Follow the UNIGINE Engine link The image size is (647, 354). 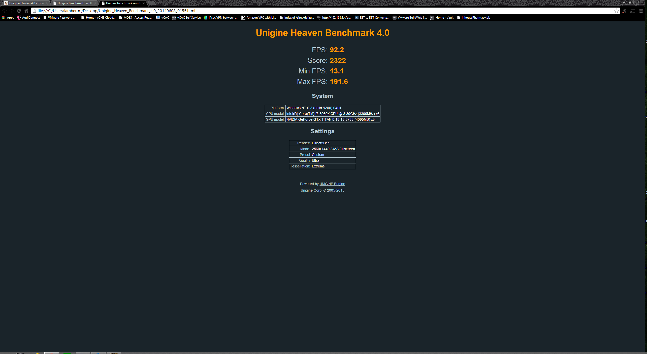[x=332, y=184]
